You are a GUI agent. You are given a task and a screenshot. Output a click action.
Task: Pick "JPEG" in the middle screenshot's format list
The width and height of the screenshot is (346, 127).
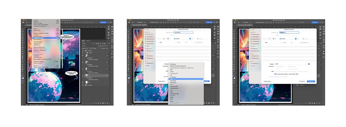[x=186, y=79]
